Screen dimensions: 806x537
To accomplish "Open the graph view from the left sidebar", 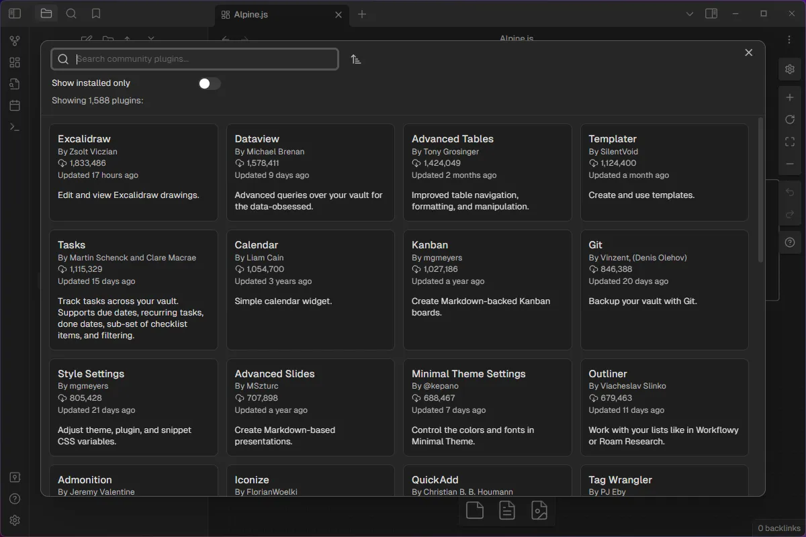I will point(15,40).
